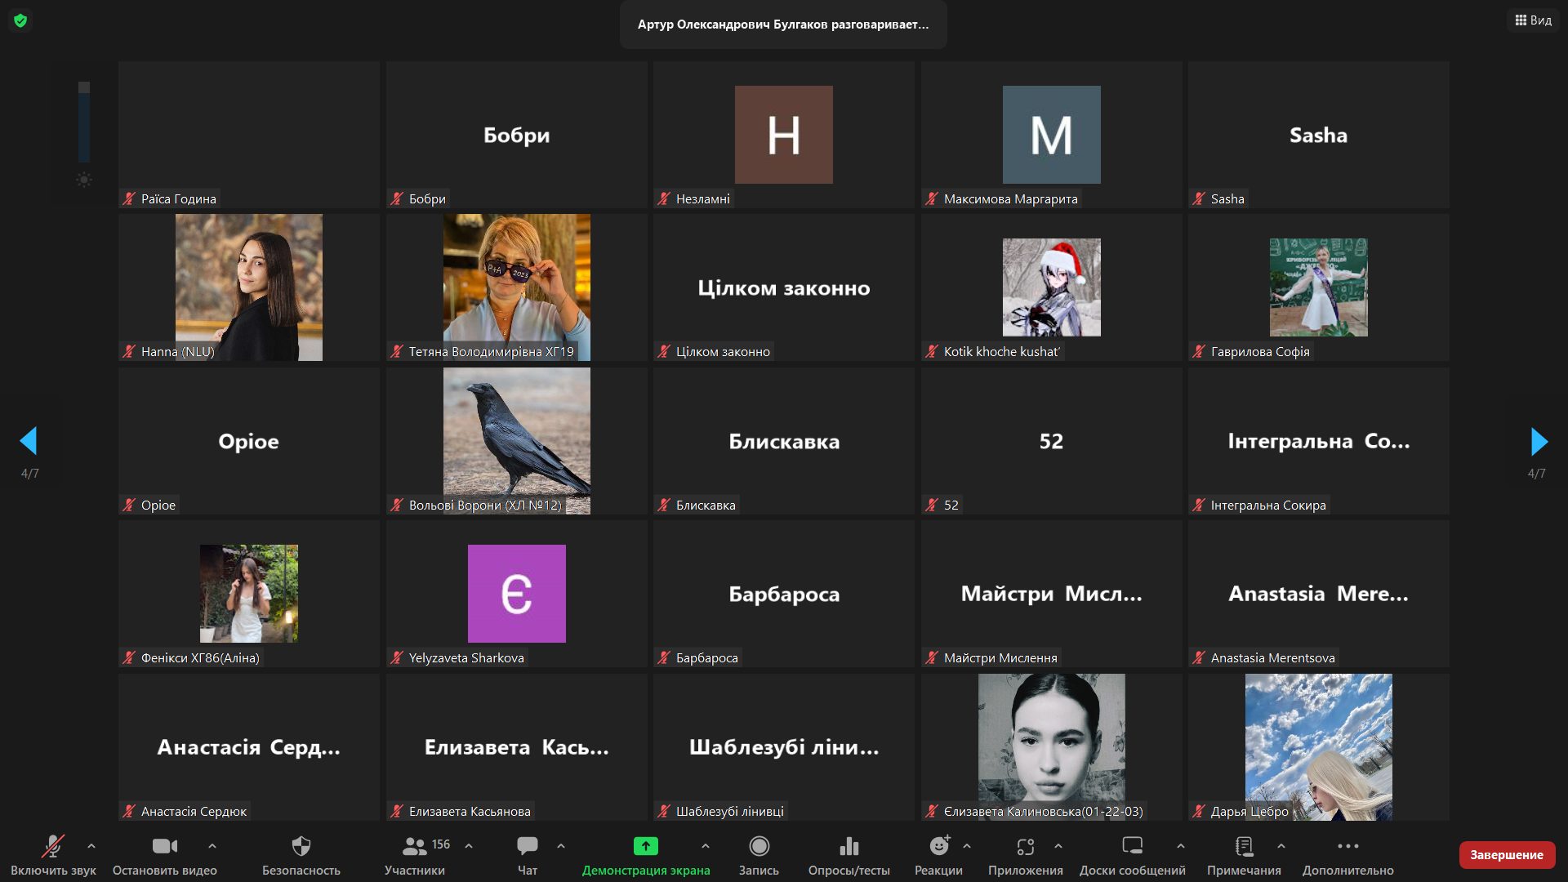Screen dimensions: 1568x882
Task: Expand audio settings arrow beside microphone
Action: (x=91, y=846)
